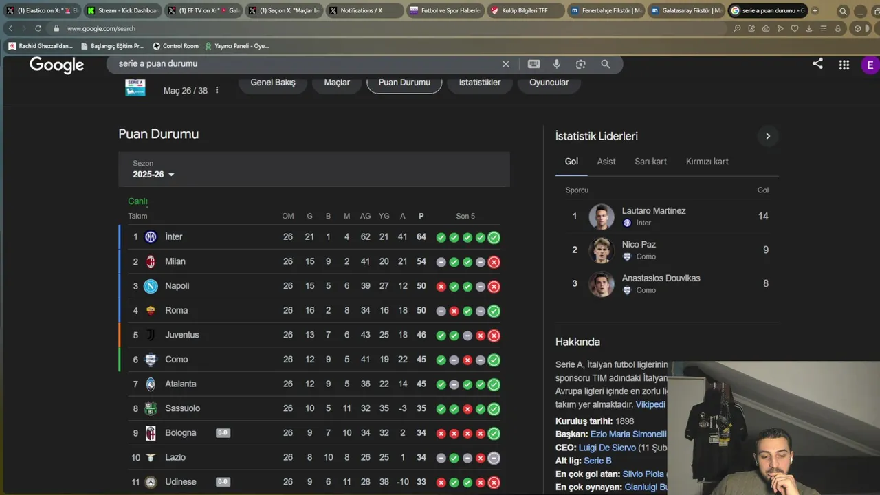The image size is (880, 495).
Task: Click Bologna's live 0-0 score badge
Action: 223,433
